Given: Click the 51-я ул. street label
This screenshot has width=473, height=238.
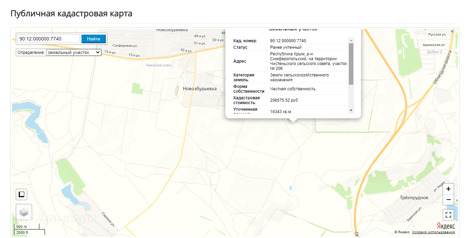Looking at the screenshot, I should click(200, 43).
